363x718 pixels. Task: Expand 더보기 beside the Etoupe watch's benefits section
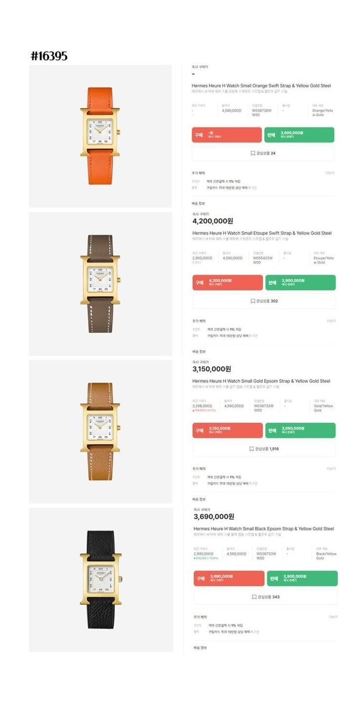click(x=331, y=321)
